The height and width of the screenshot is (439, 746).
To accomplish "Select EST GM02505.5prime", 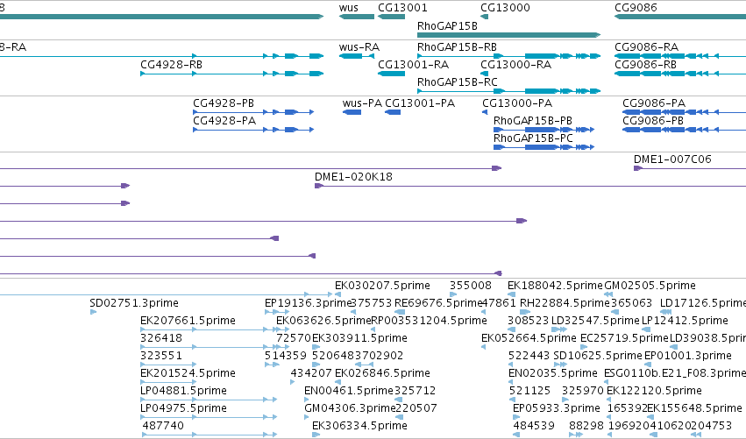I will tap(650, 286).
